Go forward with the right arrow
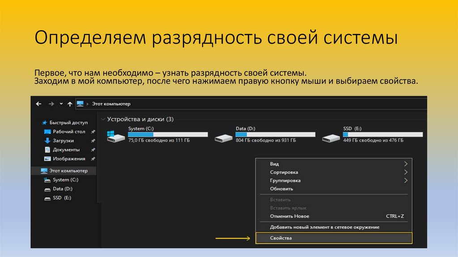The height and width of the screenshot is (257, 458). (x=51, y=104)
